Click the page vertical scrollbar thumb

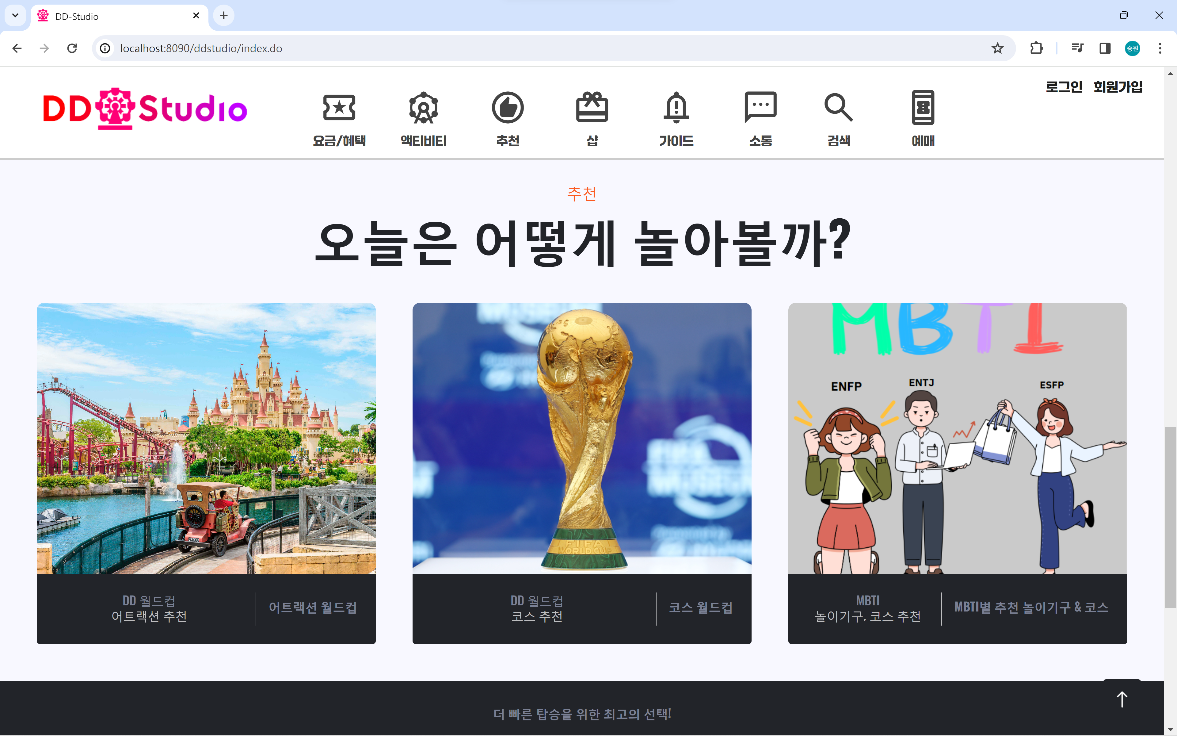tap(1170, 517)
